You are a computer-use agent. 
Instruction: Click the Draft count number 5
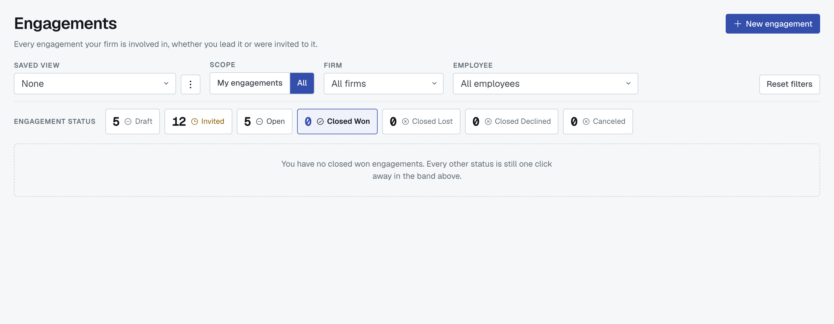coord(116,122)
